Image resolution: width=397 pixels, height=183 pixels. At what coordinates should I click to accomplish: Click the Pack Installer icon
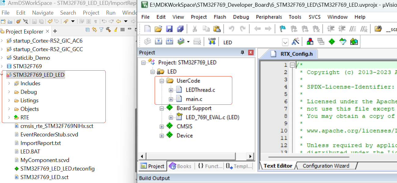pyautogui.click(x=354, y=42)
